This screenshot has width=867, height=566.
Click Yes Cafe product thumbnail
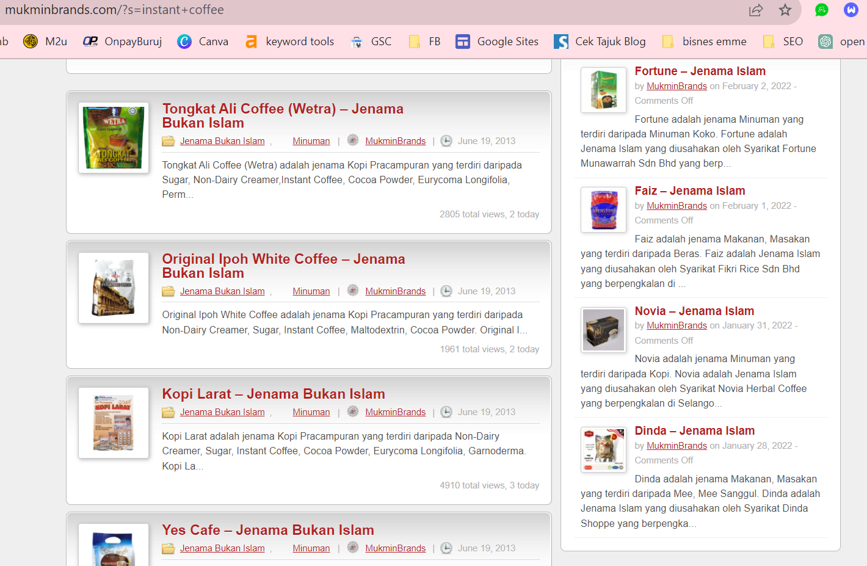[x=114, y=545]
